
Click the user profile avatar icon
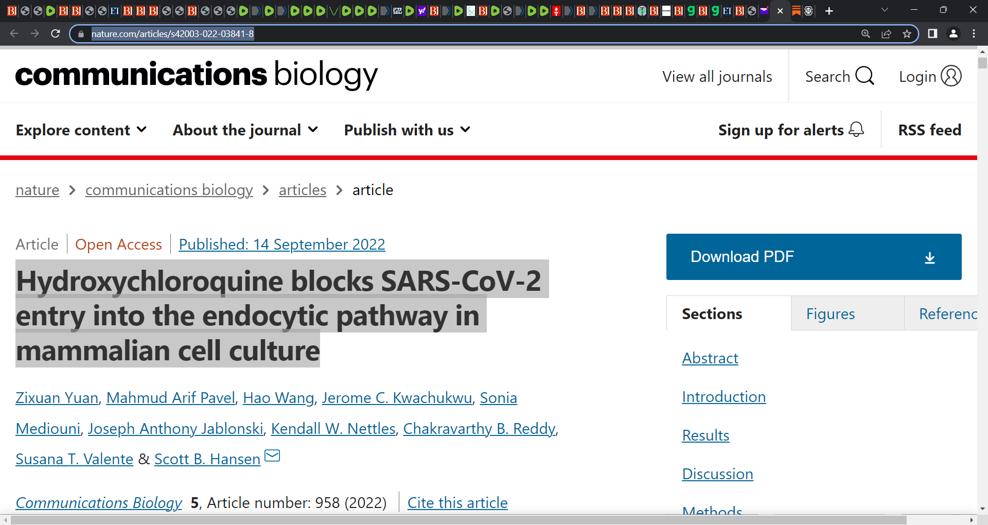[x=953, y=33]
